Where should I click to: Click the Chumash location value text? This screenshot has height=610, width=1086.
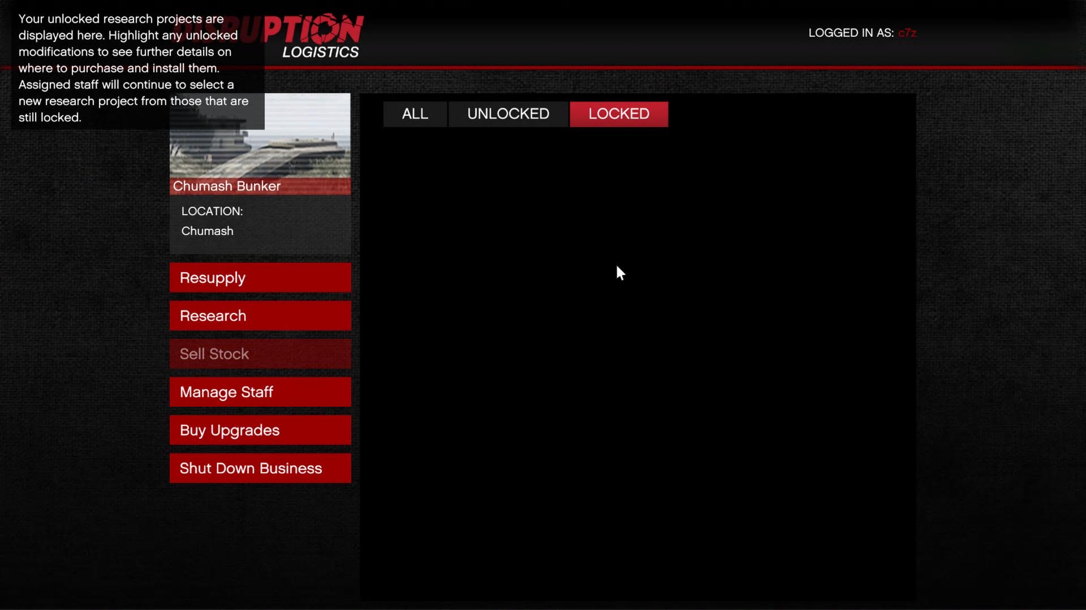pyautogui.click(x=208, y=231)
